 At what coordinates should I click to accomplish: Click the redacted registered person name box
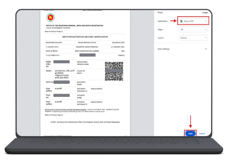(x=62, y=62)
